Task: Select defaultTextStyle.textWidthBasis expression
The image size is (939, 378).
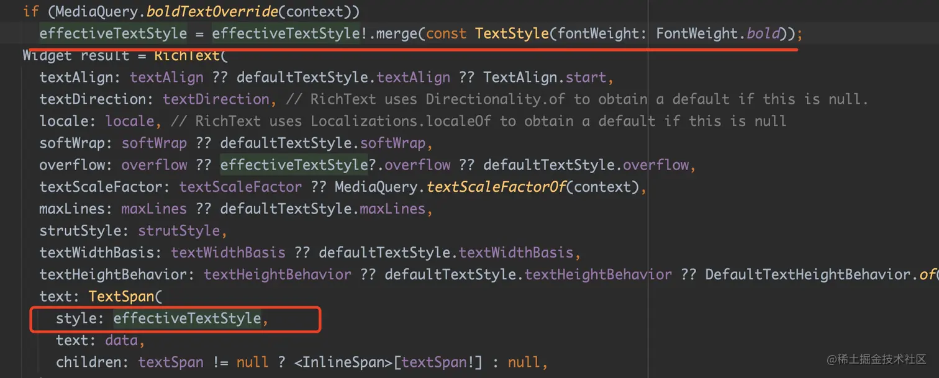Action: 447,253
